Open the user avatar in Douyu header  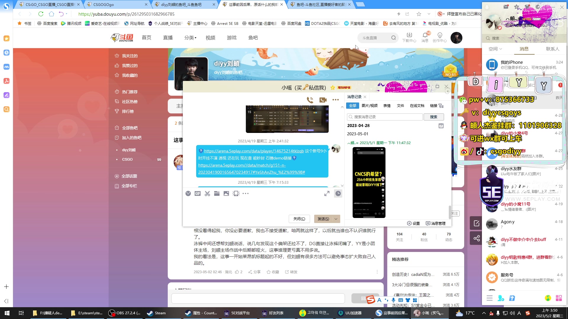click(456, 38)
